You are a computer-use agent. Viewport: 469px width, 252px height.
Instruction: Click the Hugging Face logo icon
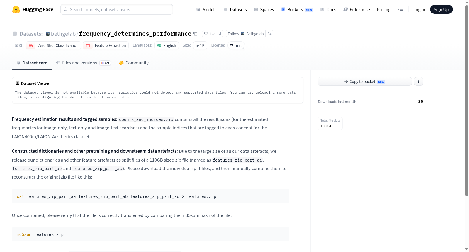pyautogui.click(x=16, y=9)
